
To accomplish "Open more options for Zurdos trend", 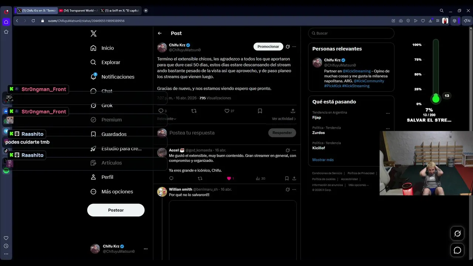I will pos(388,129).
